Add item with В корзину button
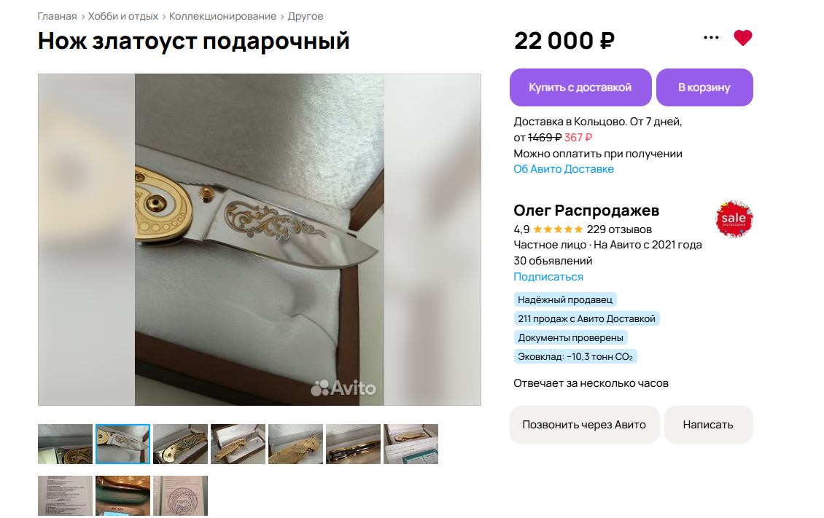Viewport: 824px width, 518px height. pyautogui.click(x=704, y=87)
